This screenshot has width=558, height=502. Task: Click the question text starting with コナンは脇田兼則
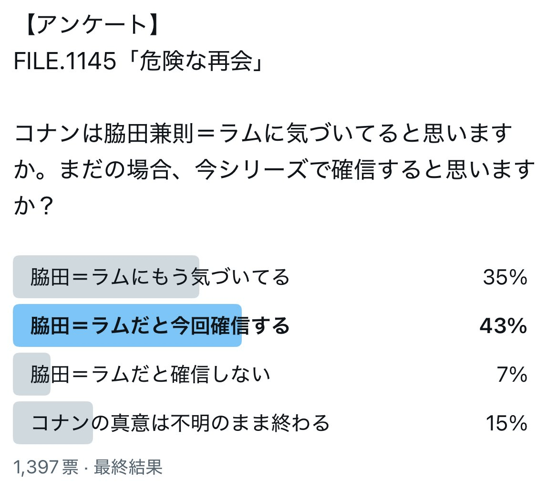[274, 169]
